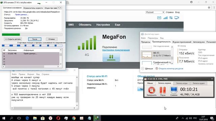Click the red Завершить stop recording icon in oCam
This screenshot has height=121, width=216.
click(x=152, y=90)
